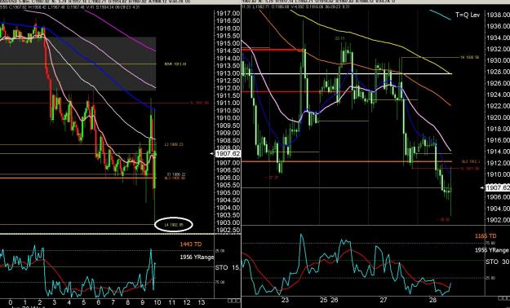Select the 28 date label on right time axis
Image resolution: width=510 pixels, height=308 pixels.
coord(433,300)
